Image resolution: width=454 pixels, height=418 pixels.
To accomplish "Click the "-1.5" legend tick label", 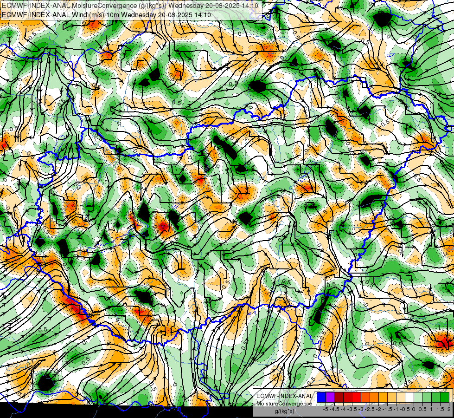I will [387, 409].
